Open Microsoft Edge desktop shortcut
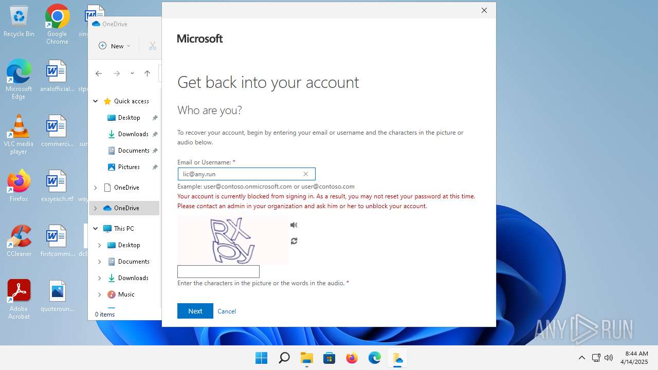This screenshot has width=658, height=370. 19,79
